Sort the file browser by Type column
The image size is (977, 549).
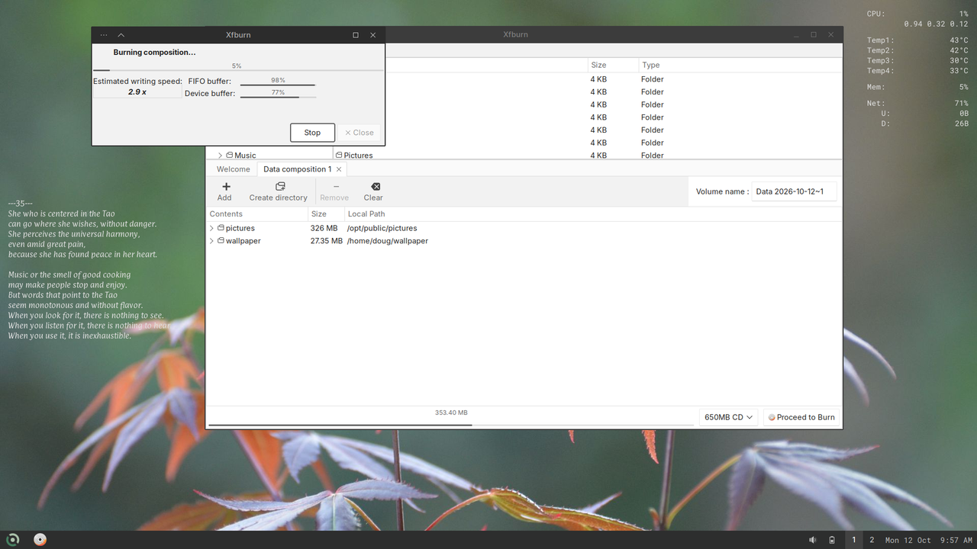[739, 65]
